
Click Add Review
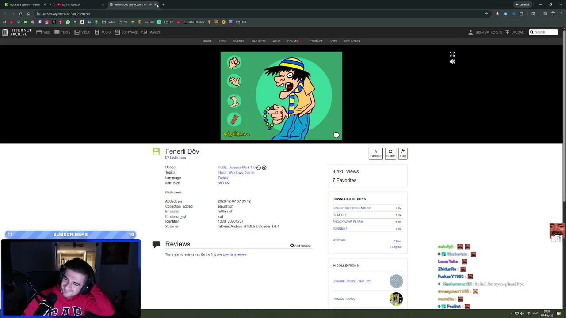tap(301, 246)
